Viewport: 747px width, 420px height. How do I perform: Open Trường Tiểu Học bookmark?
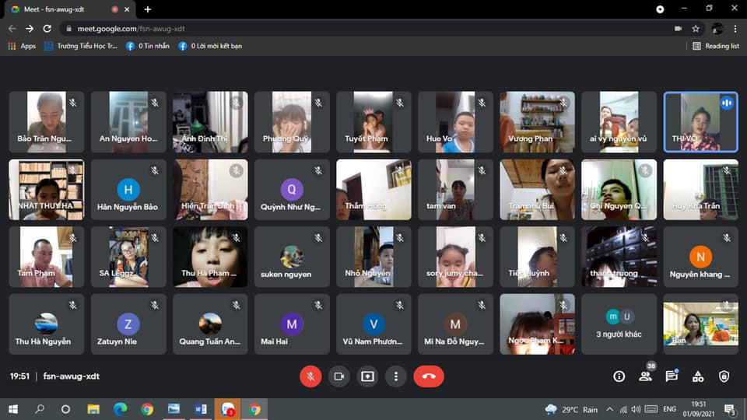[x=80, y=46]
